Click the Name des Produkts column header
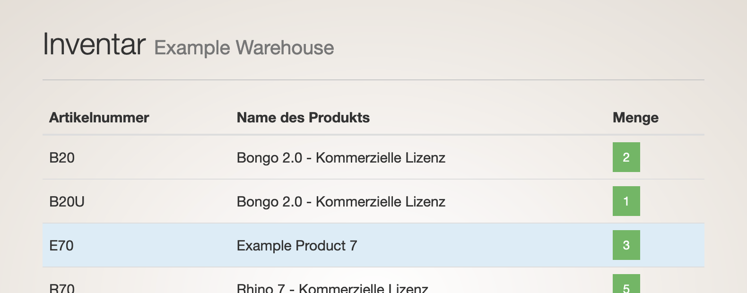The image size is (747, 293). coord(303,118)
